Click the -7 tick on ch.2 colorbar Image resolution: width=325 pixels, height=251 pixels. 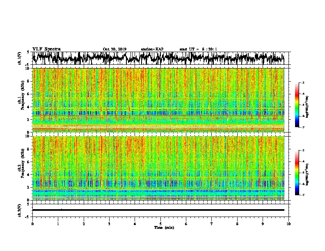pos(303,195)
